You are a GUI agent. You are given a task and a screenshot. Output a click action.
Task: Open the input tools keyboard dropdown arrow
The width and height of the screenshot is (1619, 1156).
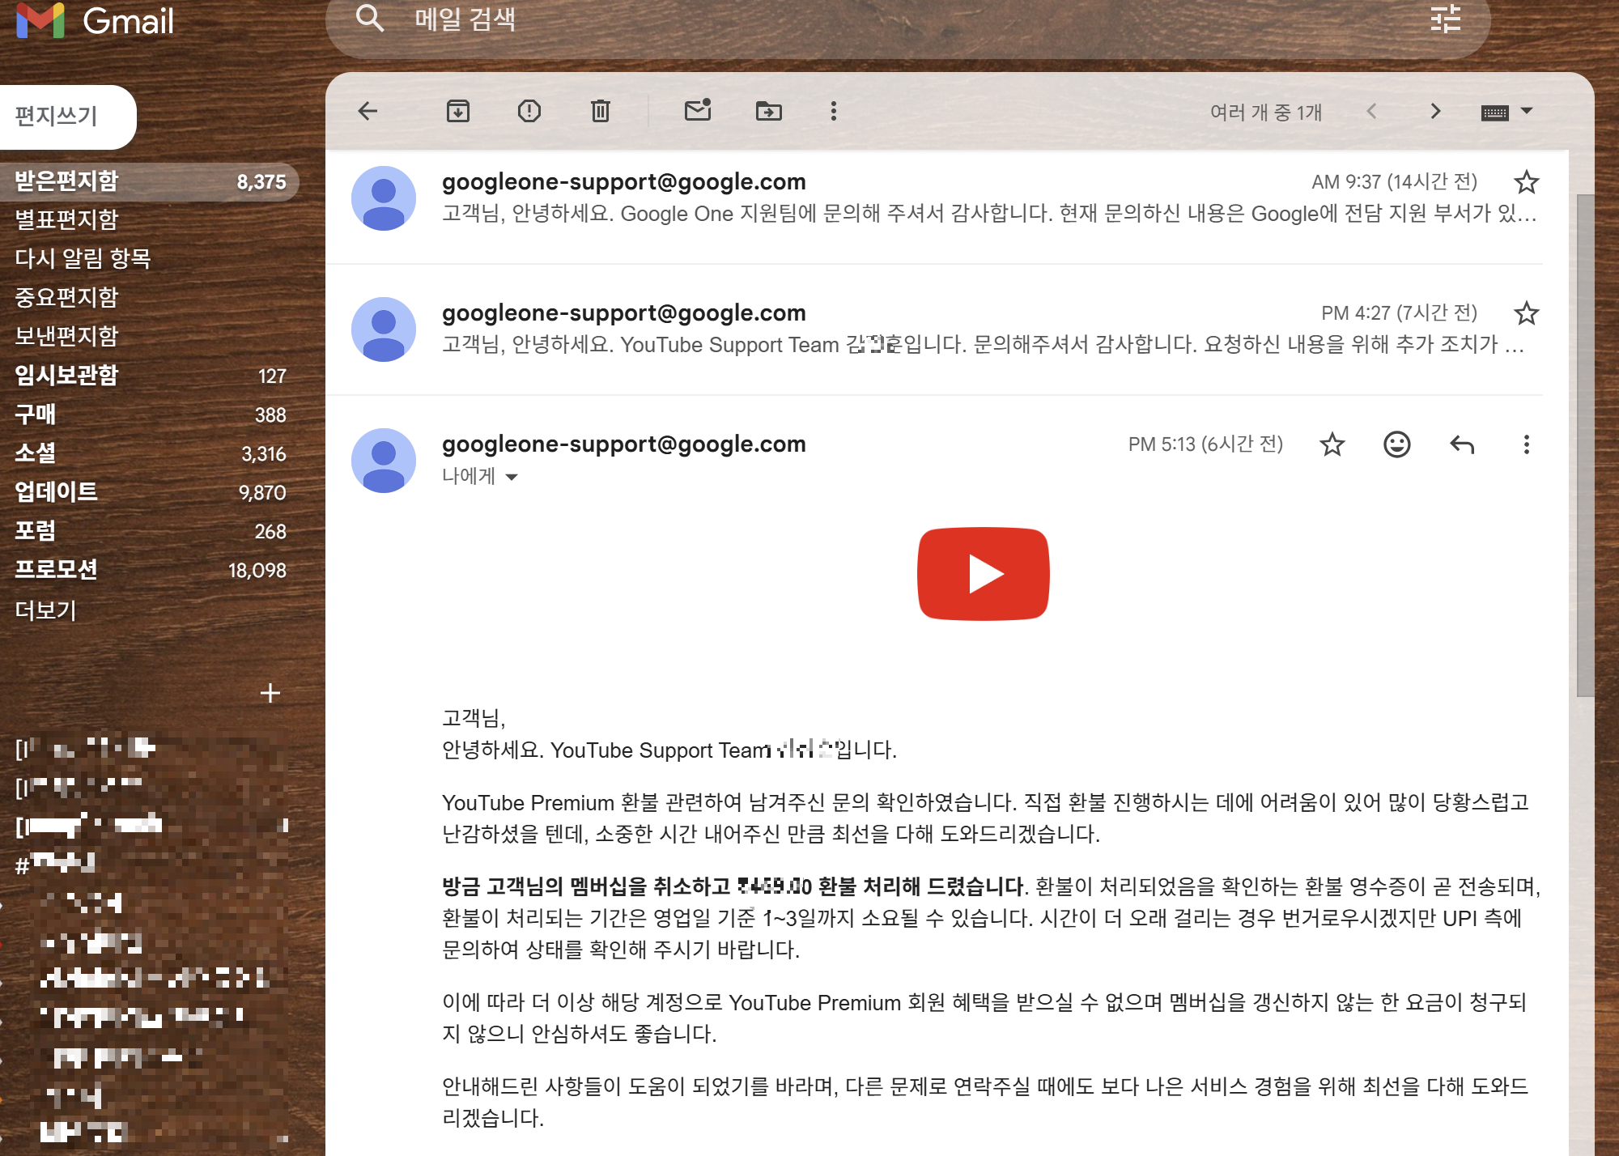click(x=1527, y=111)
